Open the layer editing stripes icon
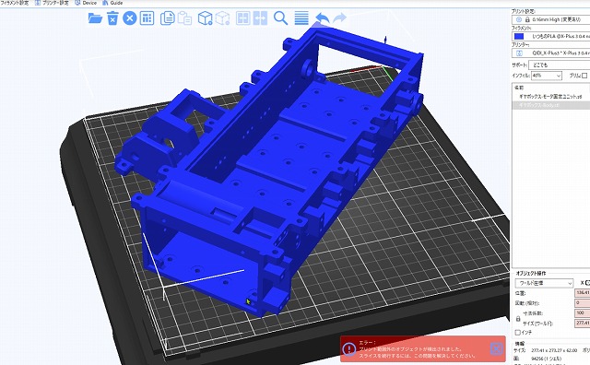Image resolution: width=590 pixels, height=365 pixels. pyautogui.click(x=301, y=18)
